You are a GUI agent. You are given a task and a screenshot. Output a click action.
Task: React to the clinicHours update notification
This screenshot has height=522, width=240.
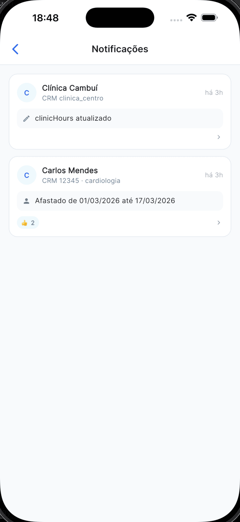pos(28,137)
